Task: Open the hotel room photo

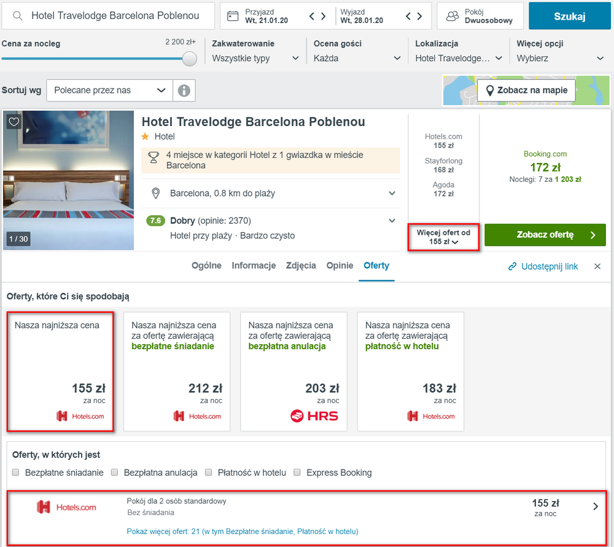Action: [x=69, y=180]
